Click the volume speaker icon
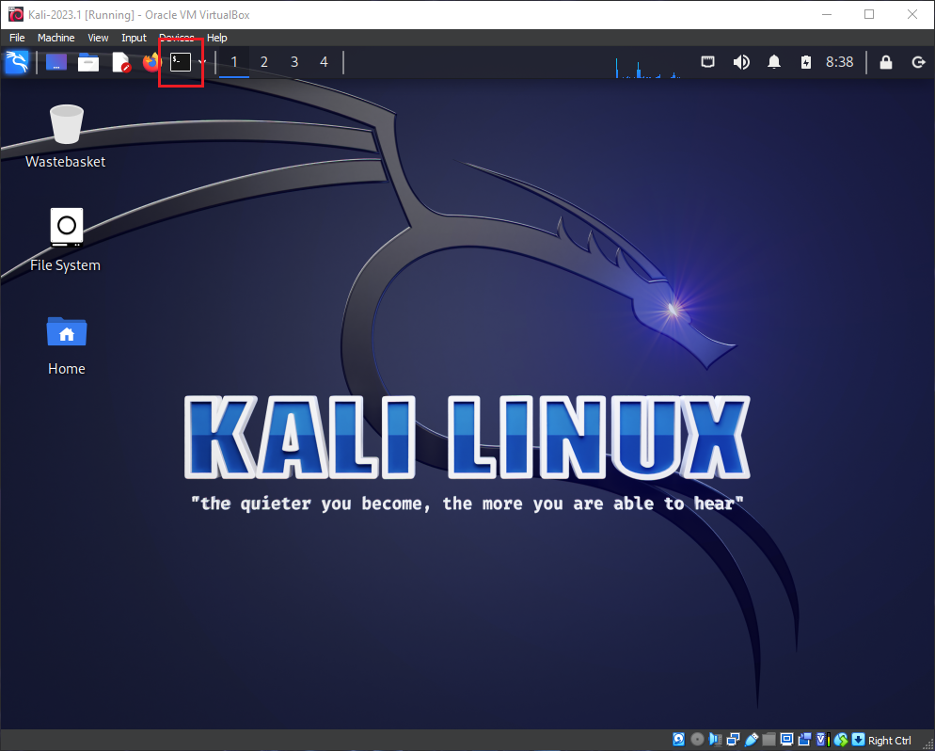This screenshot has width=935, height=751. click(741, 62)
